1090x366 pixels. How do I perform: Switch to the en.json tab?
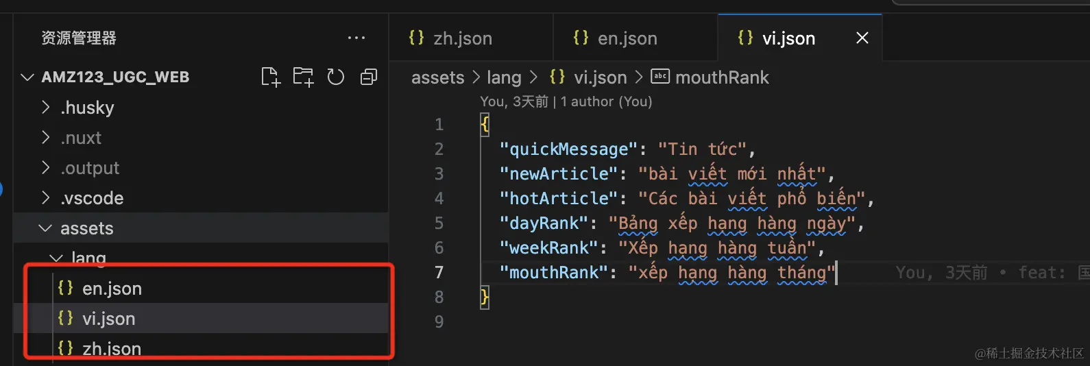pyautogui.click(x=635, y=38)
